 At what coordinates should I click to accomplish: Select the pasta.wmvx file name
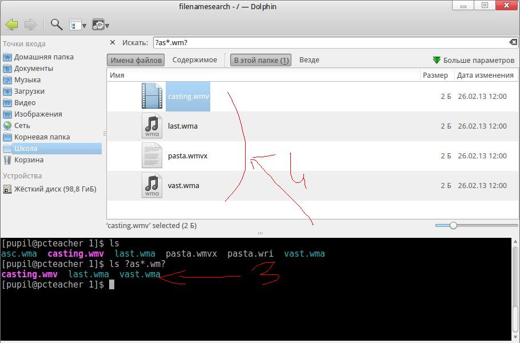point(187,156)
